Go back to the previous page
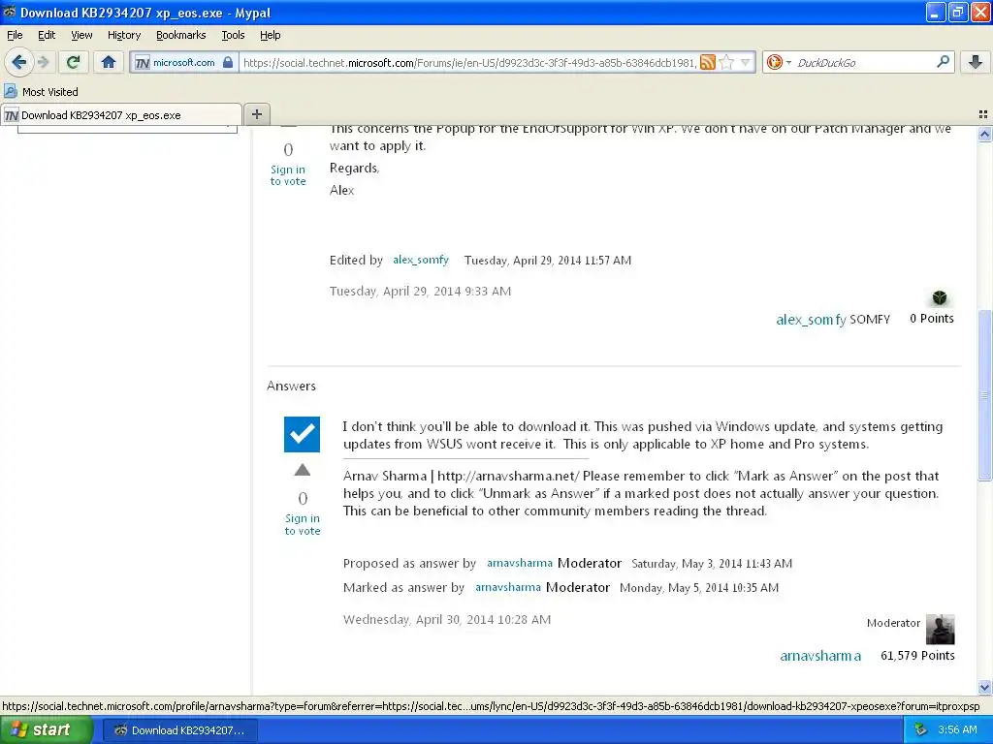Image resolution: width=993 pixels, height=744 pixels. point(18,62)
